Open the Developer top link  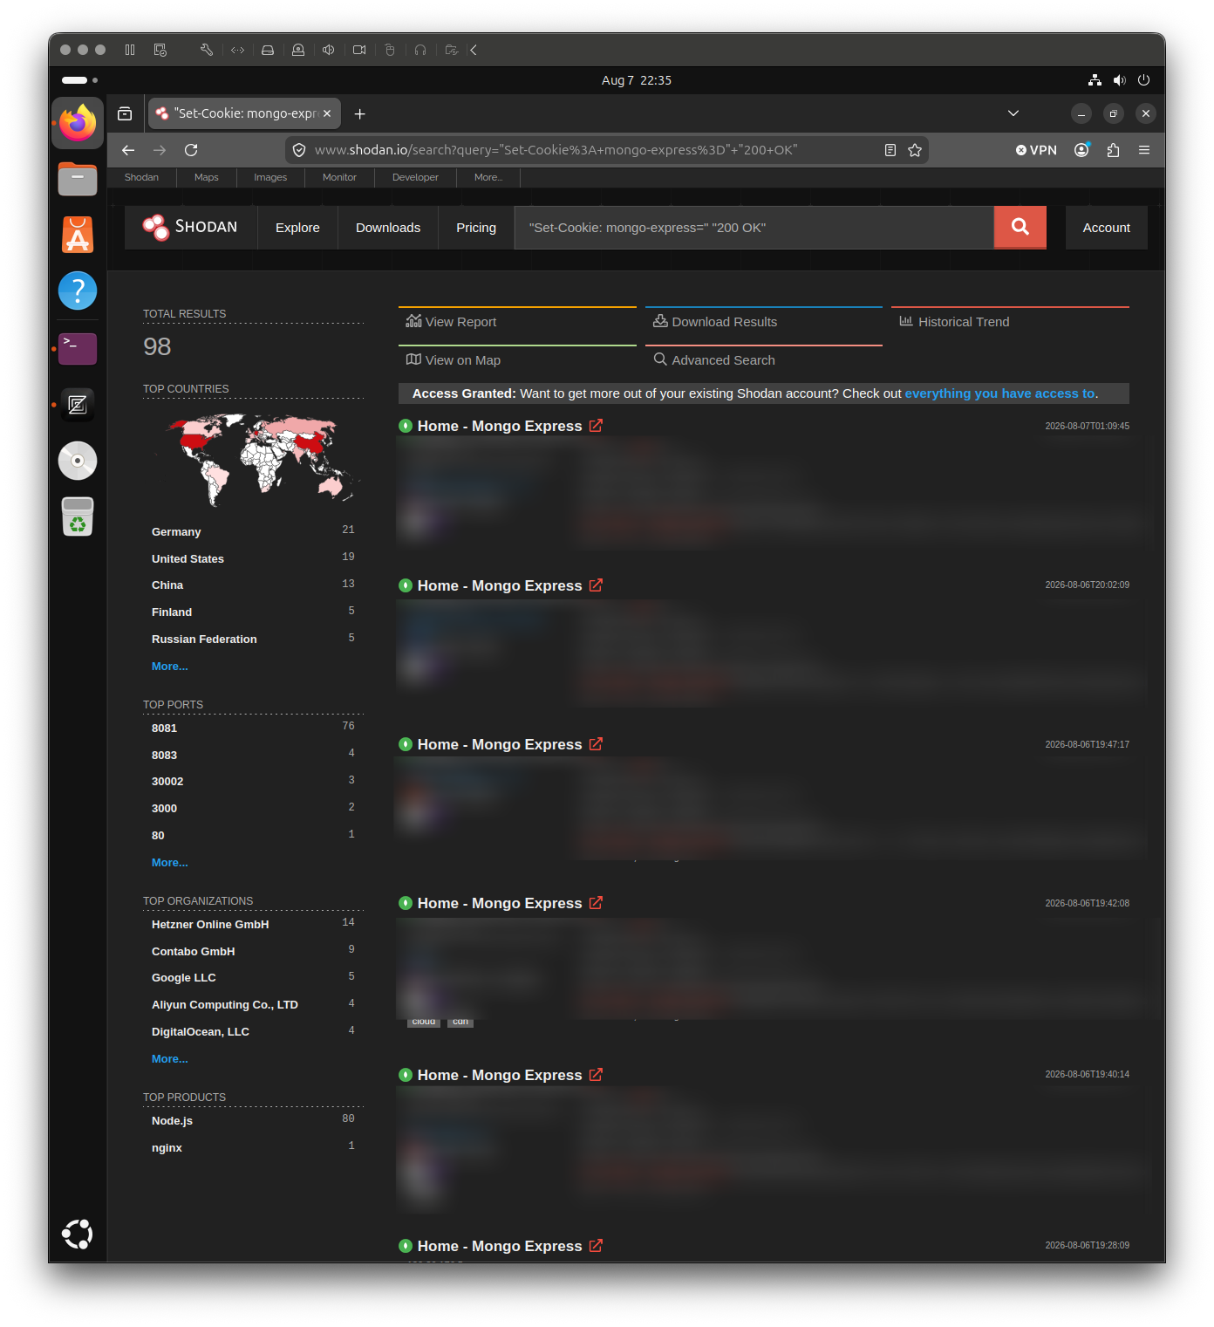click(x=415, y=177)
